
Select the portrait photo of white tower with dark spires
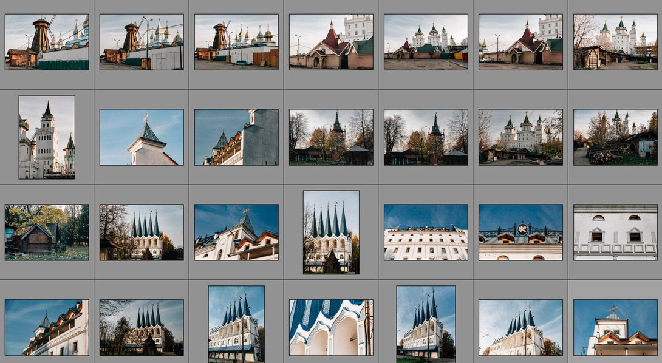click(x=47, y=137)
